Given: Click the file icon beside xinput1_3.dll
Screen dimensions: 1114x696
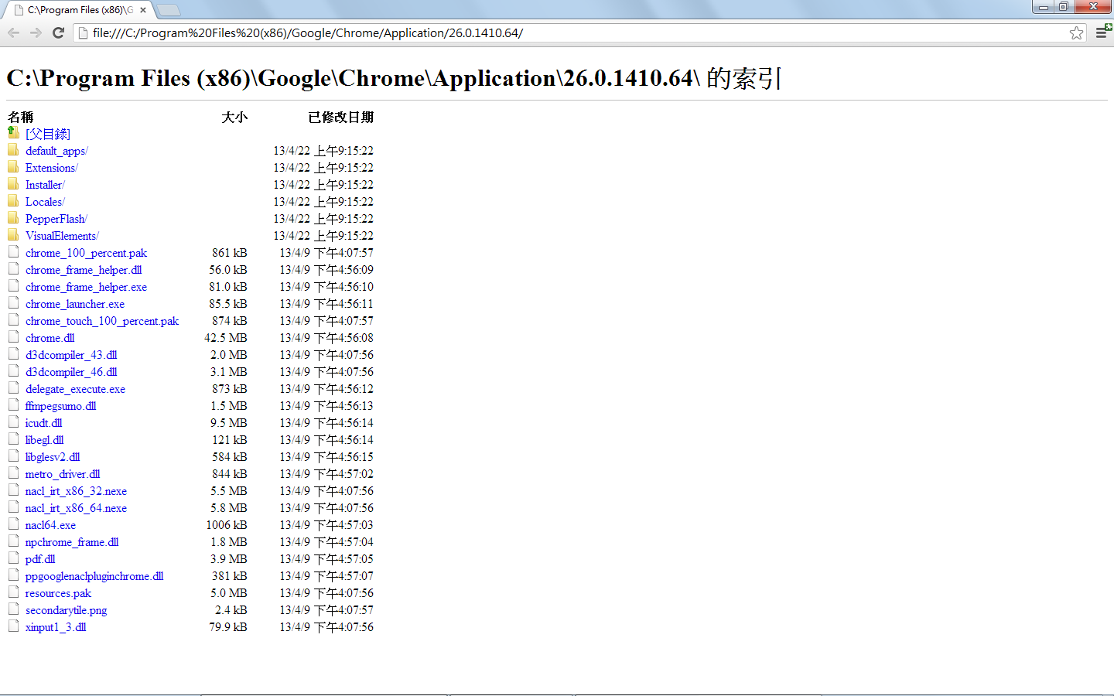Looking at the screenshot, I should click(13, 626).
